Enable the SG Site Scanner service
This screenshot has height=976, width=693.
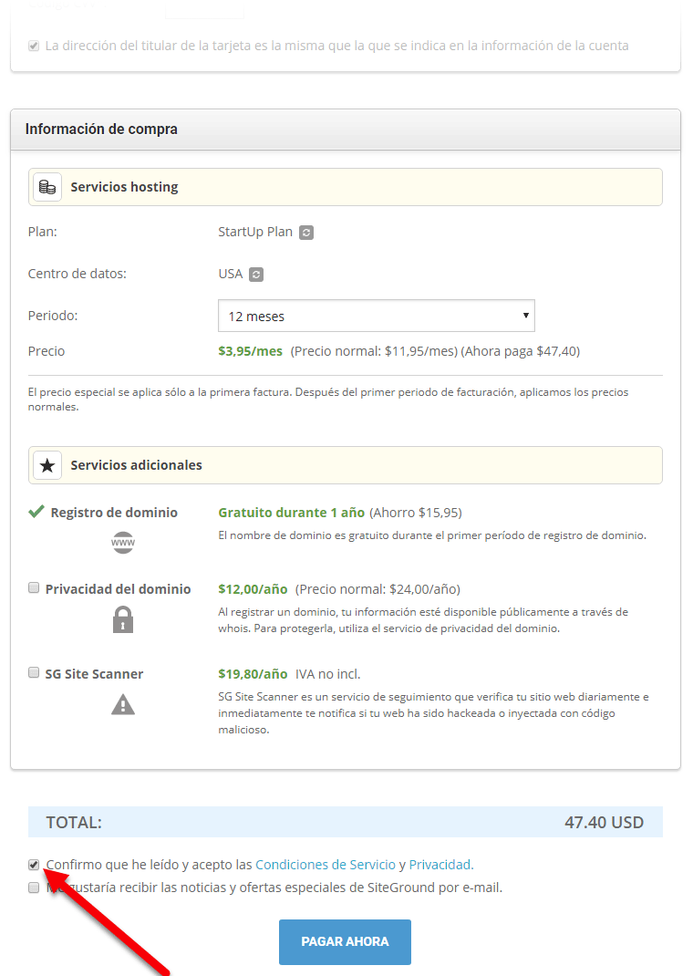coord(34,672)
